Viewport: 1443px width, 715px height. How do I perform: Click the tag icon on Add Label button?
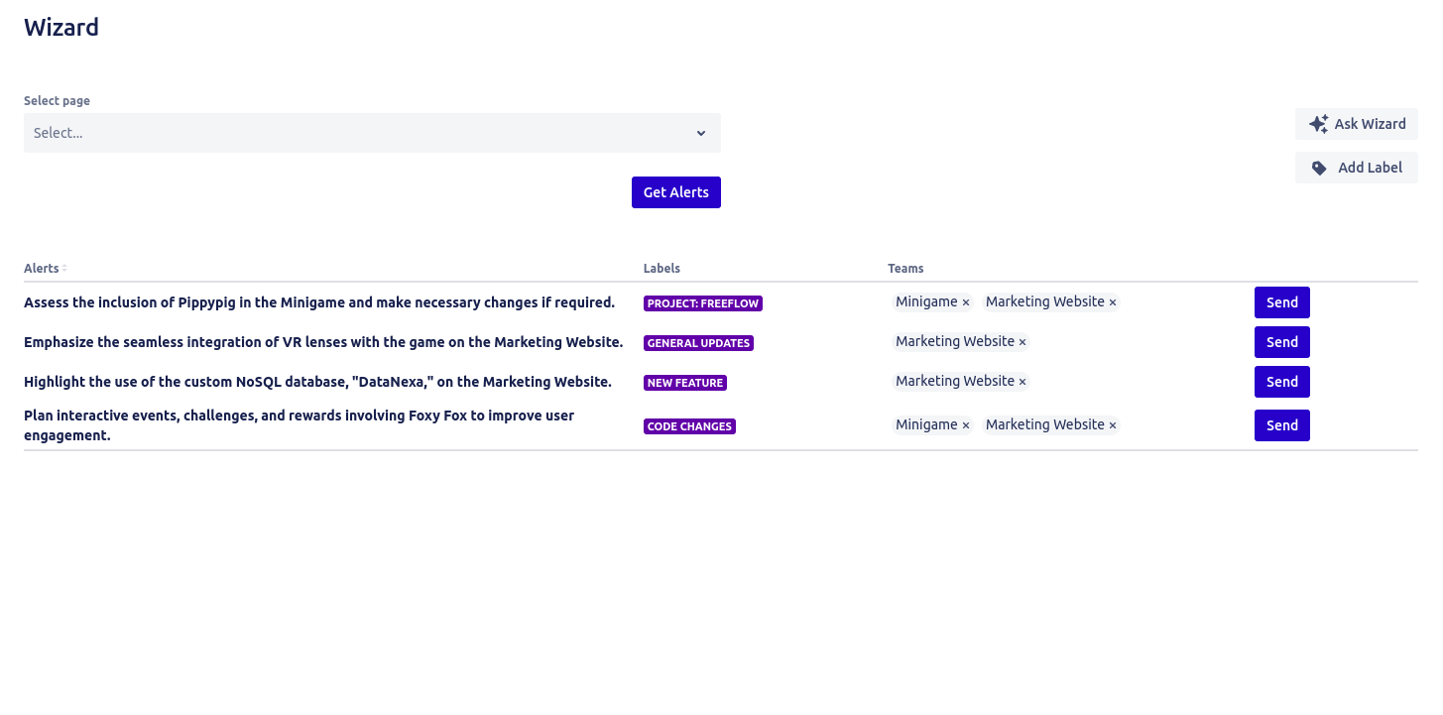click(x=1319, y=167)
